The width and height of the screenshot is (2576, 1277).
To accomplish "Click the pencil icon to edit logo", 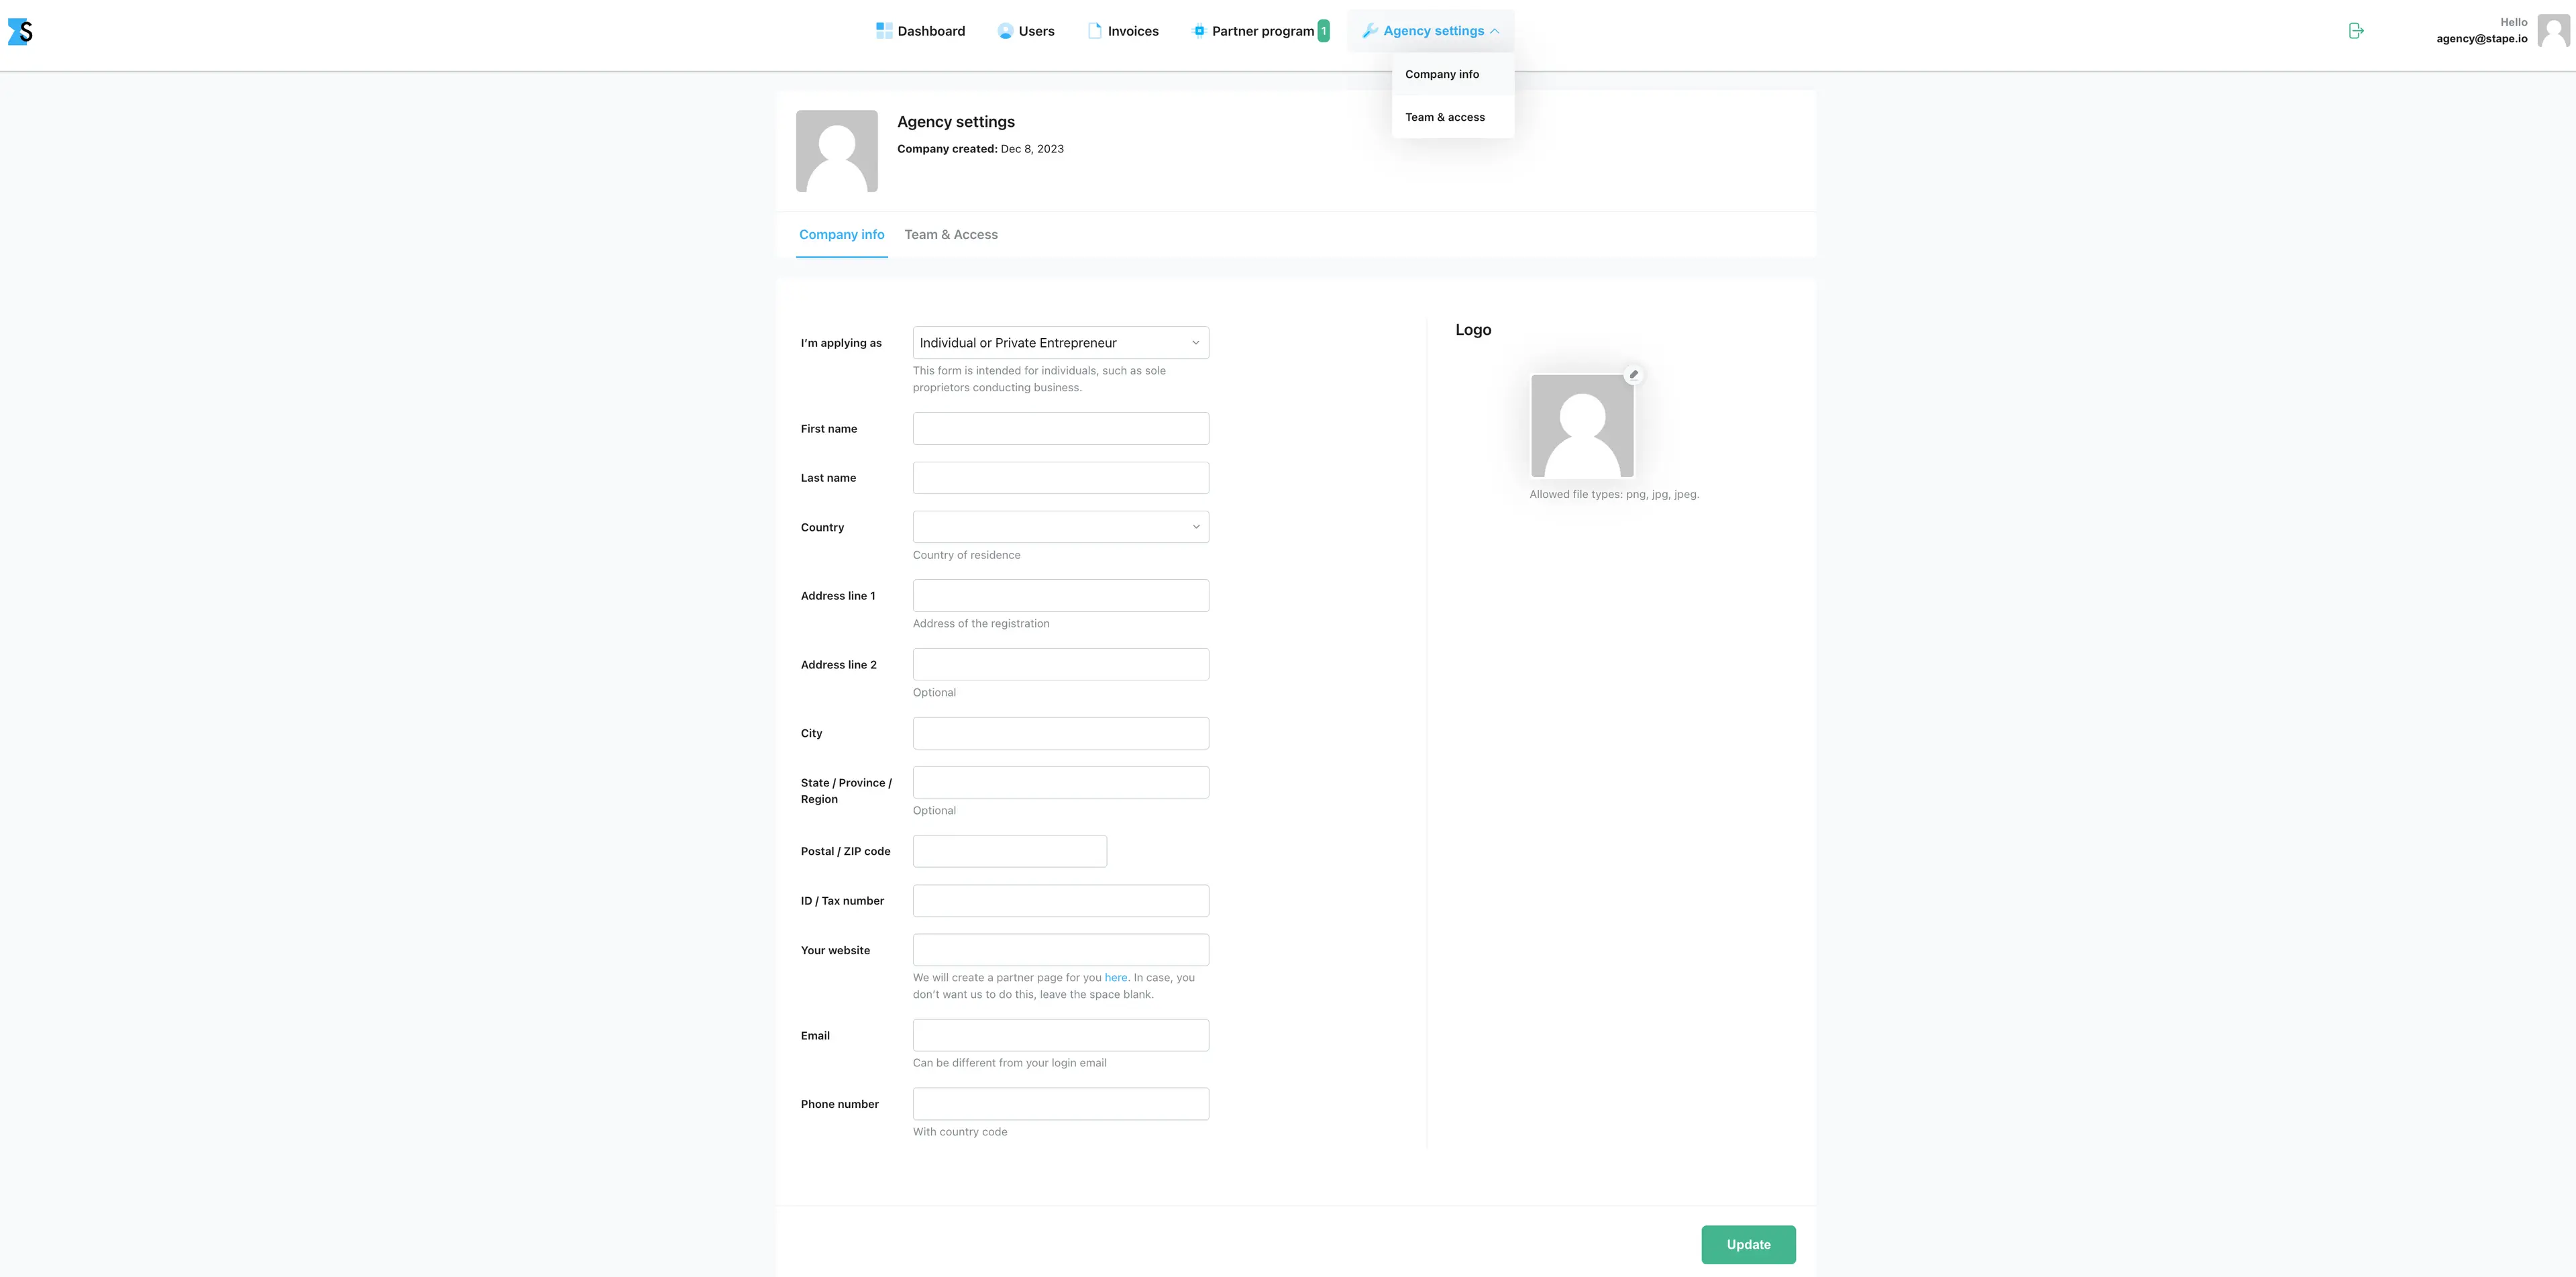I will click(1634, 375).
